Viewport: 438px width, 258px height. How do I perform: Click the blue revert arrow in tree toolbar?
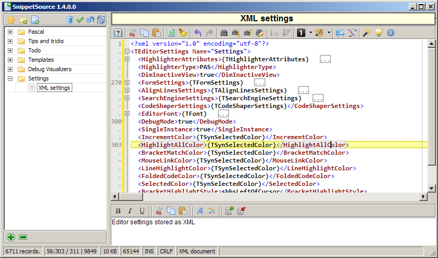pyautogui.click(x=91, y=20)
